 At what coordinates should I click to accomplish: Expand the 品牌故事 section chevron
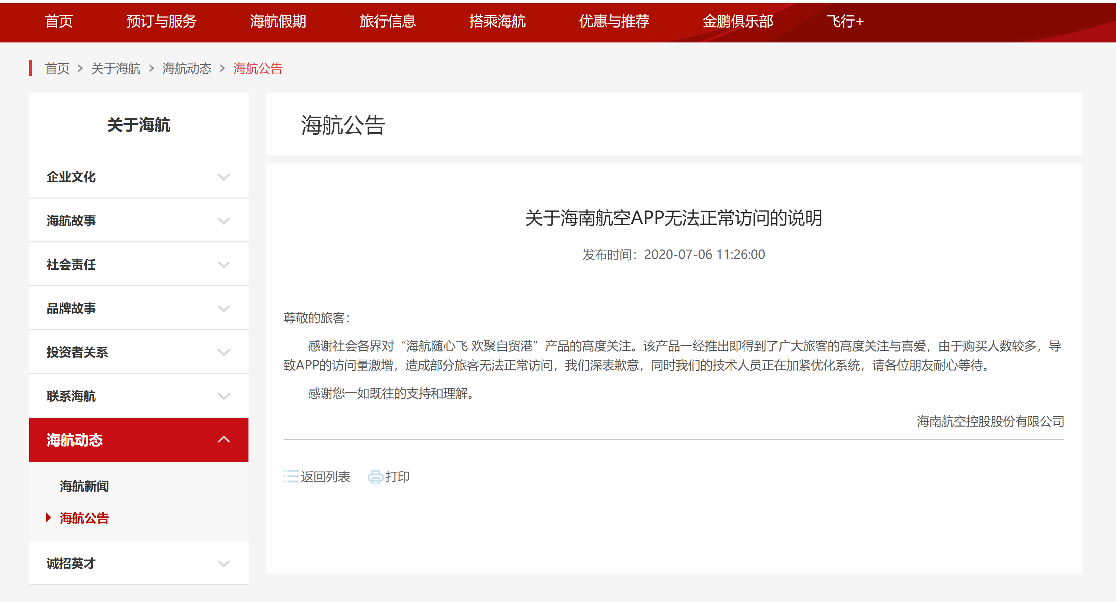point(224,308)
